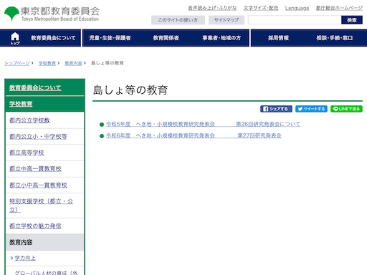This screenshot has width=367, height=275.
Task: Open the 相談・手続・窓口 navigation menu
Action: coord(335,38)
